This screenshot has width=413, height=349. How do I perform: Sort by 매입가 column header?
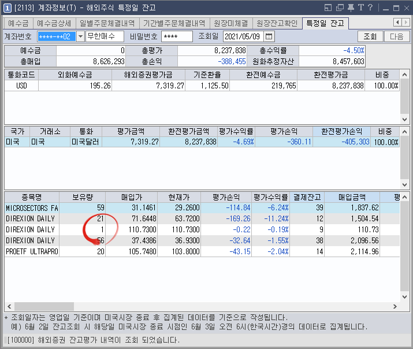click(x=132, y=197)
